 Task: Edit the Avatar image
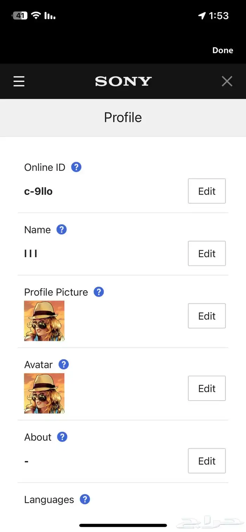point(207,388)
